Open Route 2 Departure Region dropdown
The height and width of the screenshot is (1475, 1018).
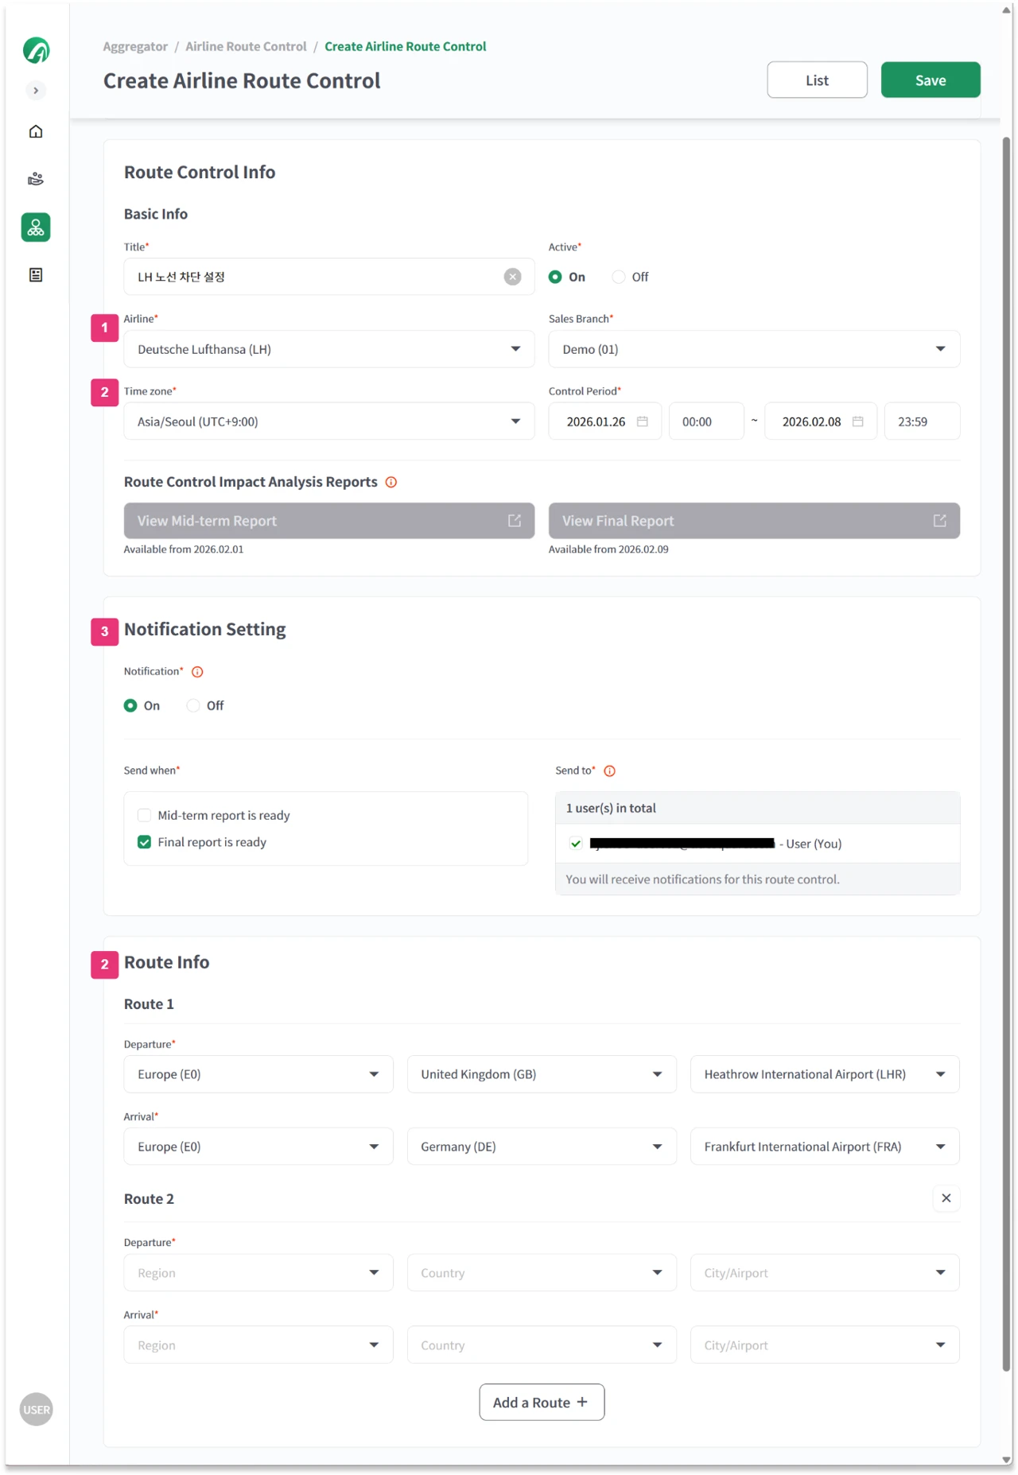(x=258, y=1273)
